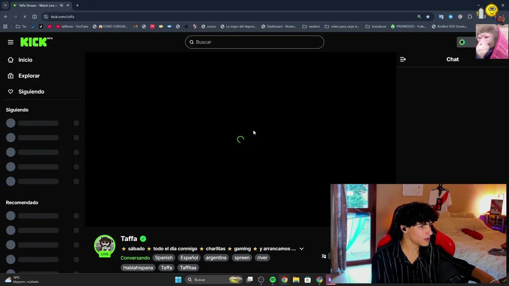Open the Gmail bookmark icon
The image size is (509, 286).
(136, 27)
